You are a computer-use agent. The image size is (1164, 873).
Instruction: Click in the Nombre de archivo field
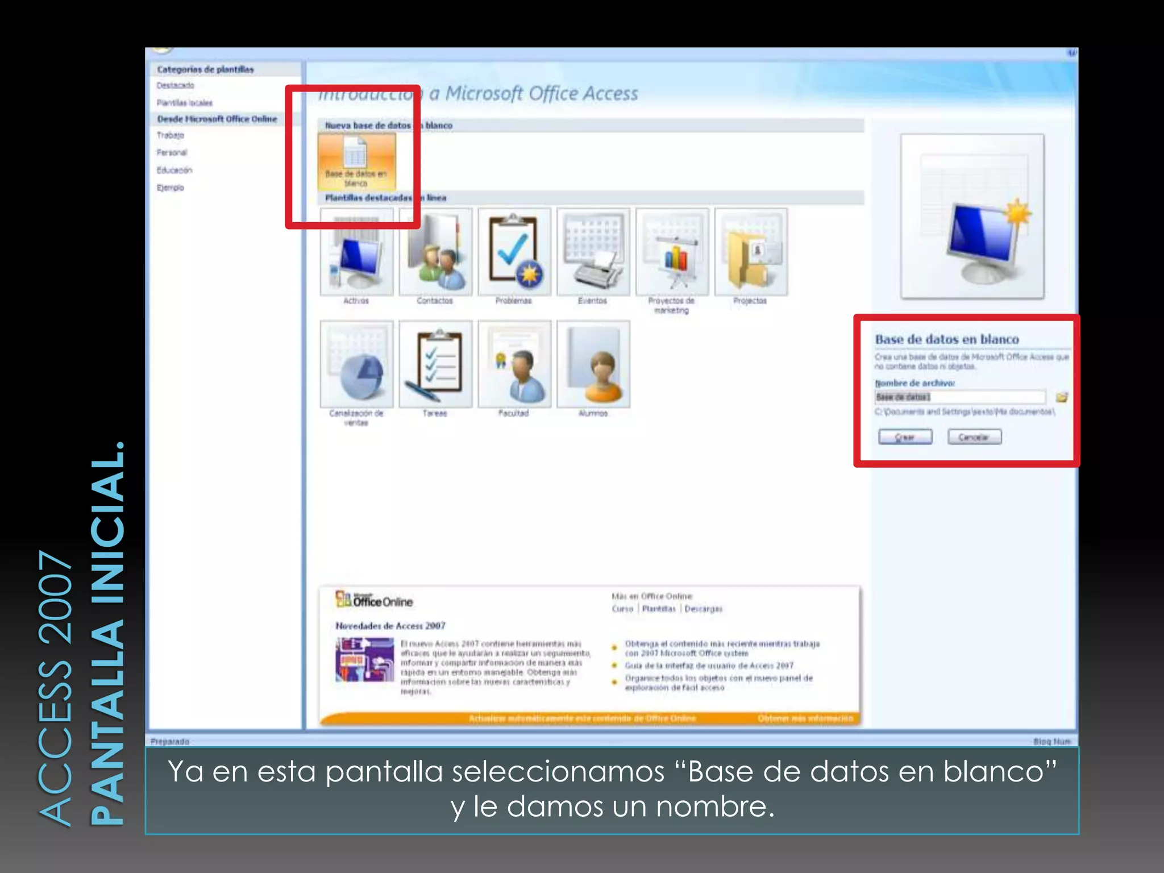point(960,397)
